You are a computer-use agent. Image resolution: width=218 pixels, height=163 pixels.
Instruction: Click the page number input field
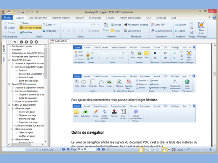pyautogui.click(x=87, y=149)
